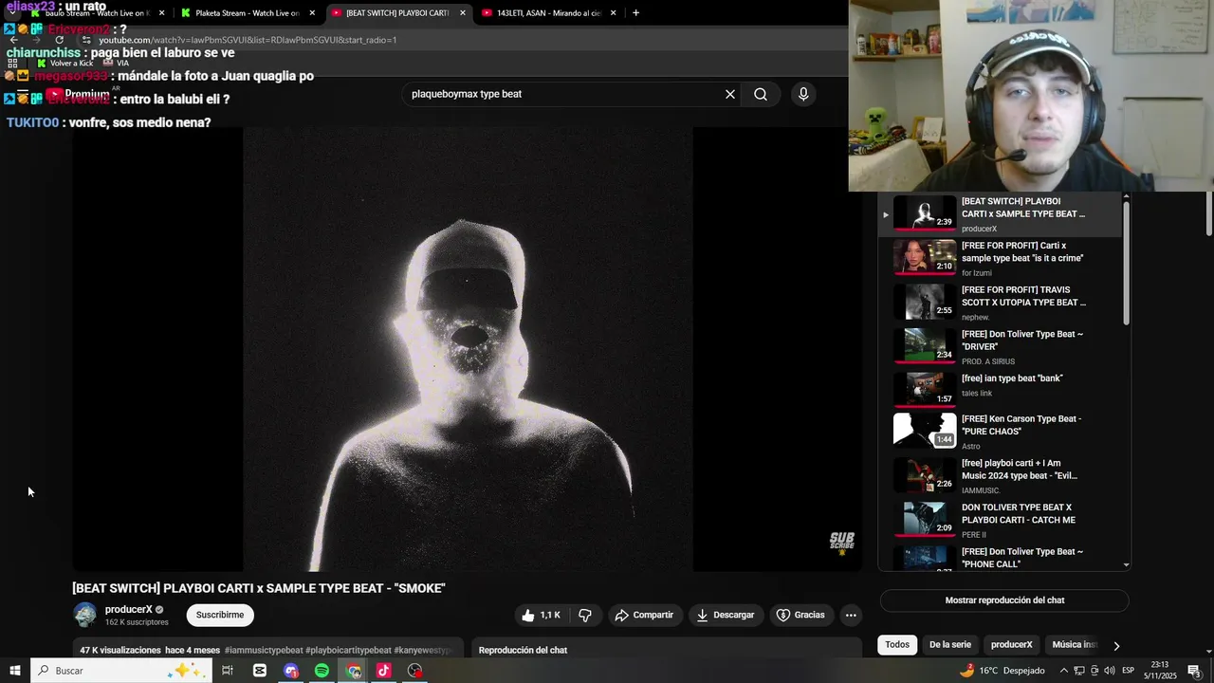1214x683 pixels.
Task: Select the Música filter chip
Action: (x=1074, y=645)
